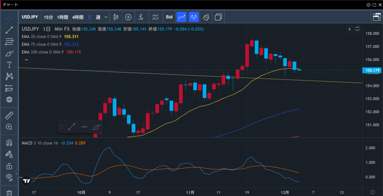Viewport: 383px width, 196px height.
Task: Select the ruler measure tool
Action: tap(9, 116)
